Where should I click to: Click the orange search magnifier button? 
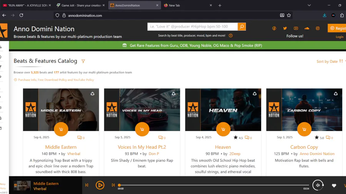coord(242,26)
